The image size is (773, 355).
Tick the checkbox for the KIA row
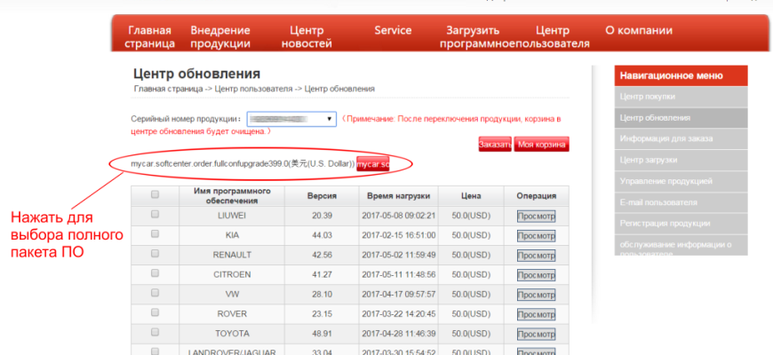[x=155, y=234]
